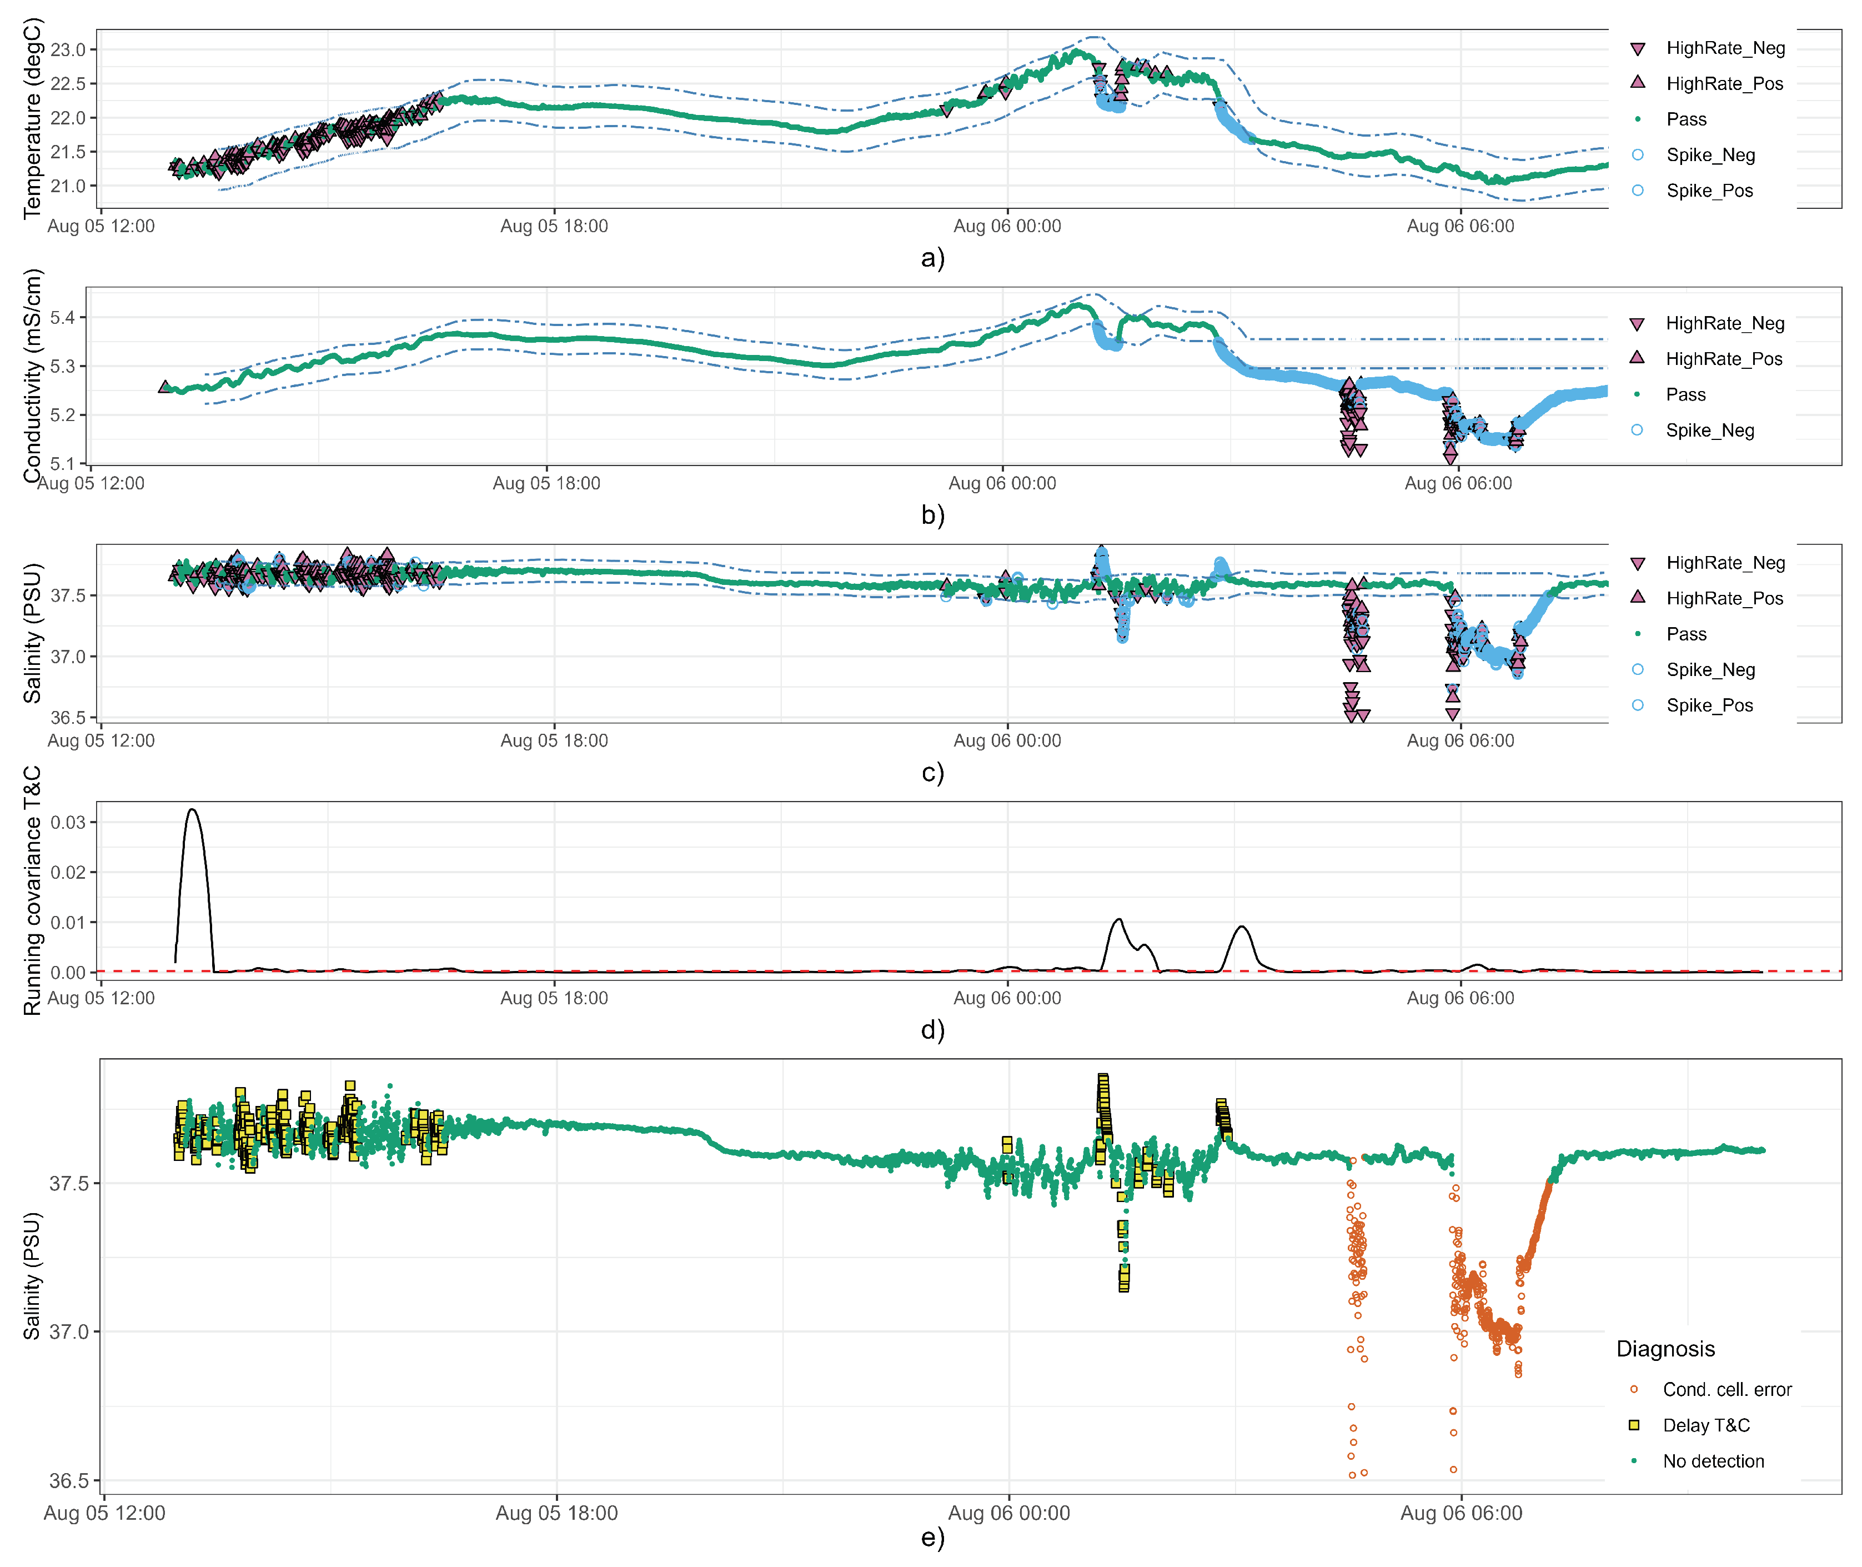Select the Pass dot in conductivity legend
Image resolution: width=1862 pixels, height=1567 pixels.
[1637, 394]
